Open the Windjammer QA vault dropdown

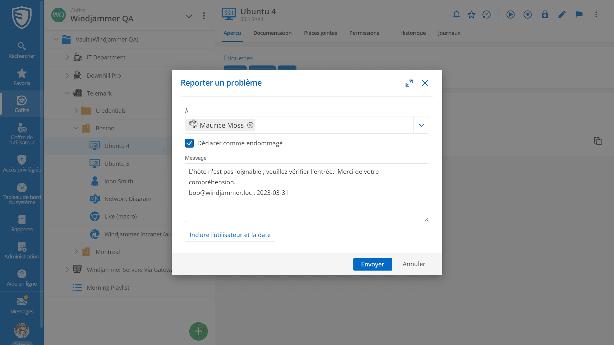[x=189, y=16]
